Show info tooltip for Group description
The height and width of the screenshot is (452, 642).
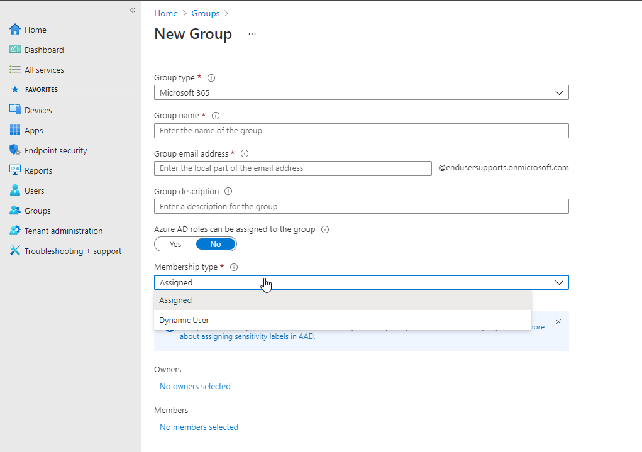click(228, 191)
